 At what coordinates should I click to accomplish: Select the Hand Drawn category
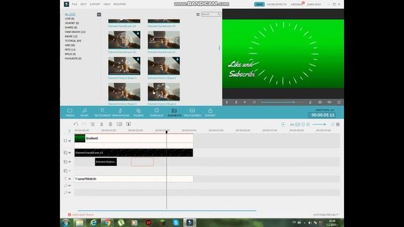(75, 32)
